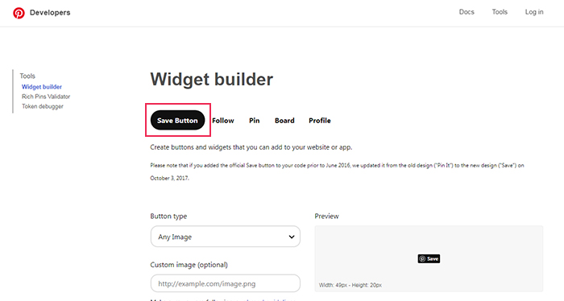Screen dimensions: 564x301
Task: Switch to the Pin tab
Action: 255,121
